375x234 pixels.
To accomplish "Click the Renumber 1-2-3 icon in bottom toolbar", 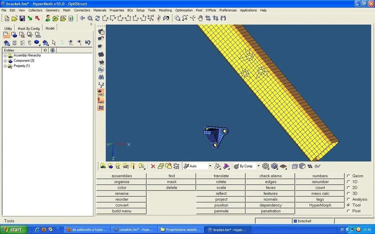I will 176,166.
